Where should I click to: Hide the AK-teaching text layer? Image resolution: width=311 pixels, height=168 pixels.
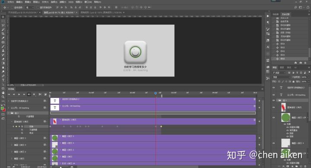pyautogui.click(x=274, y=95)
